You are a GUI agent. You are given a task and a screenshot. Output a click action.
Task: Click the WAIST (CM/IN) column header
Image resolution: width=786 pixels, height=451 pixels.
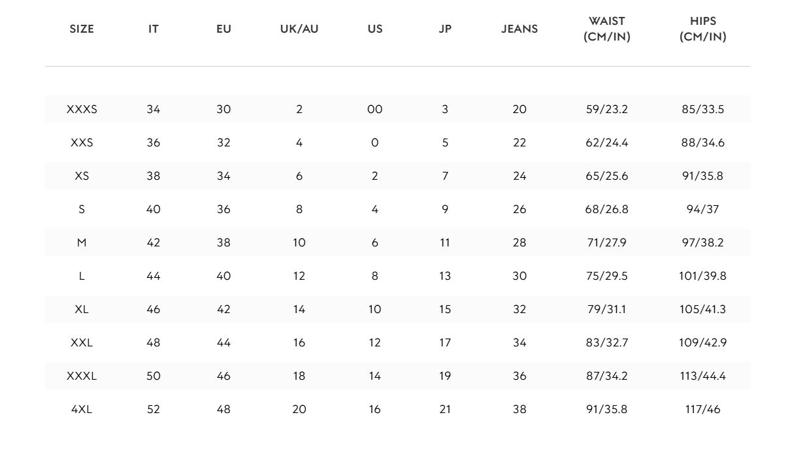tap(607, 29)
